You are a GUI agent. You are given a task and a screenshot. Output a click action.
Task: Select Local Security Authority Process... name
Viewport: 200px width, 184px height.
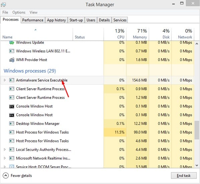[43, 150]
